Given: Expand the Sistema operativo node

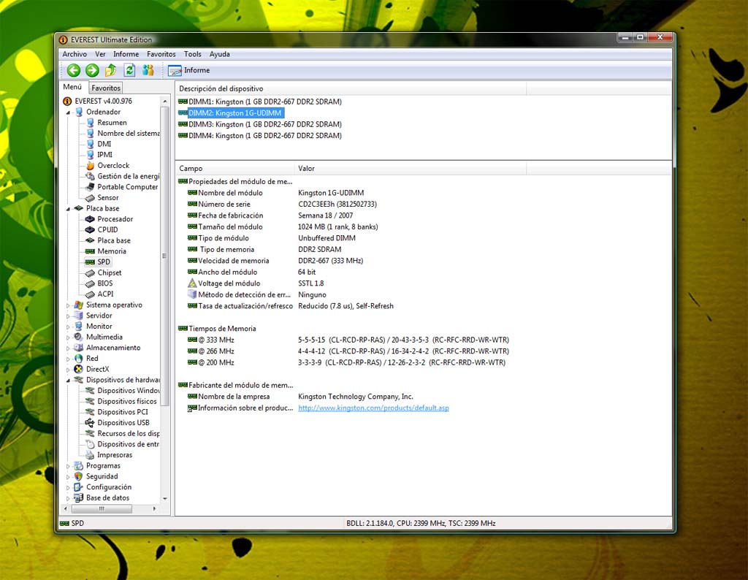Looking at the screenshot, I should [x=68, y=305].
